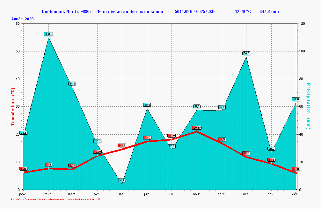Click the 'févr.' month label on x-axis
The height and width of the screenshot is (209, 321).
tap(48, 194)
